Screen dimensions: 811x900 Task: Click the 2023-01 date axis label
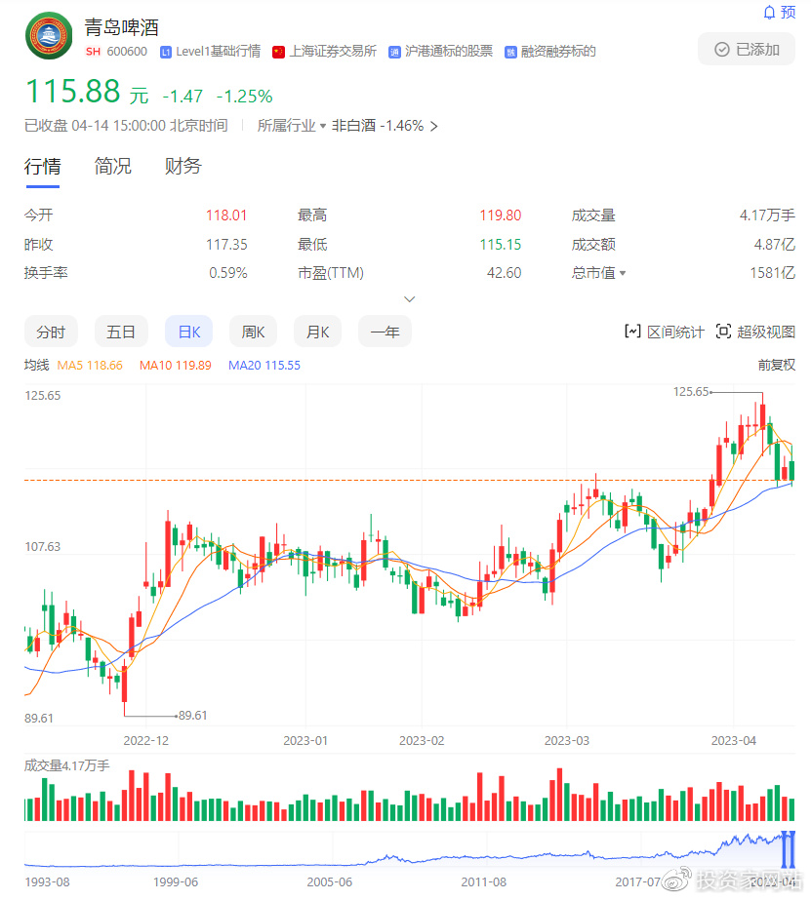pyautogui.click(x=305, y=740)
